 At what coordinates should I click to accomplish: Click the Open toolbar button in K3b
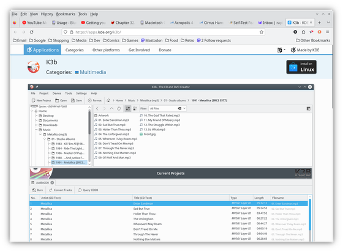tap(61, 100)
